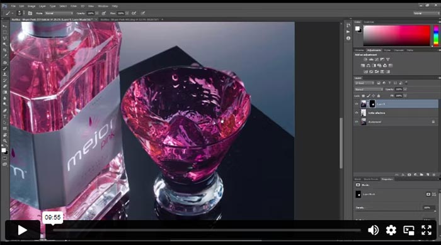Delete layer using trash icon in Layers panel
Screen dimensions: 441x245
click(x=433, y=175)
